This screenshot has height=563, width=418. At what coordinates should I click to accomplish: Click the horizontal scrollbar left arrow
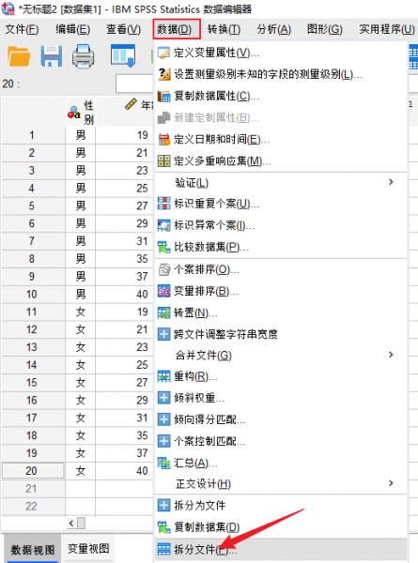(x=71, y=524)
